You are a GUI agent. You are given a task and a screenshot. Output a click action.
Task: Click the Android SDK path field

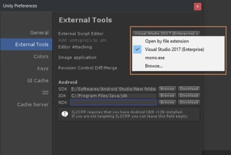[x=113, y=89]
